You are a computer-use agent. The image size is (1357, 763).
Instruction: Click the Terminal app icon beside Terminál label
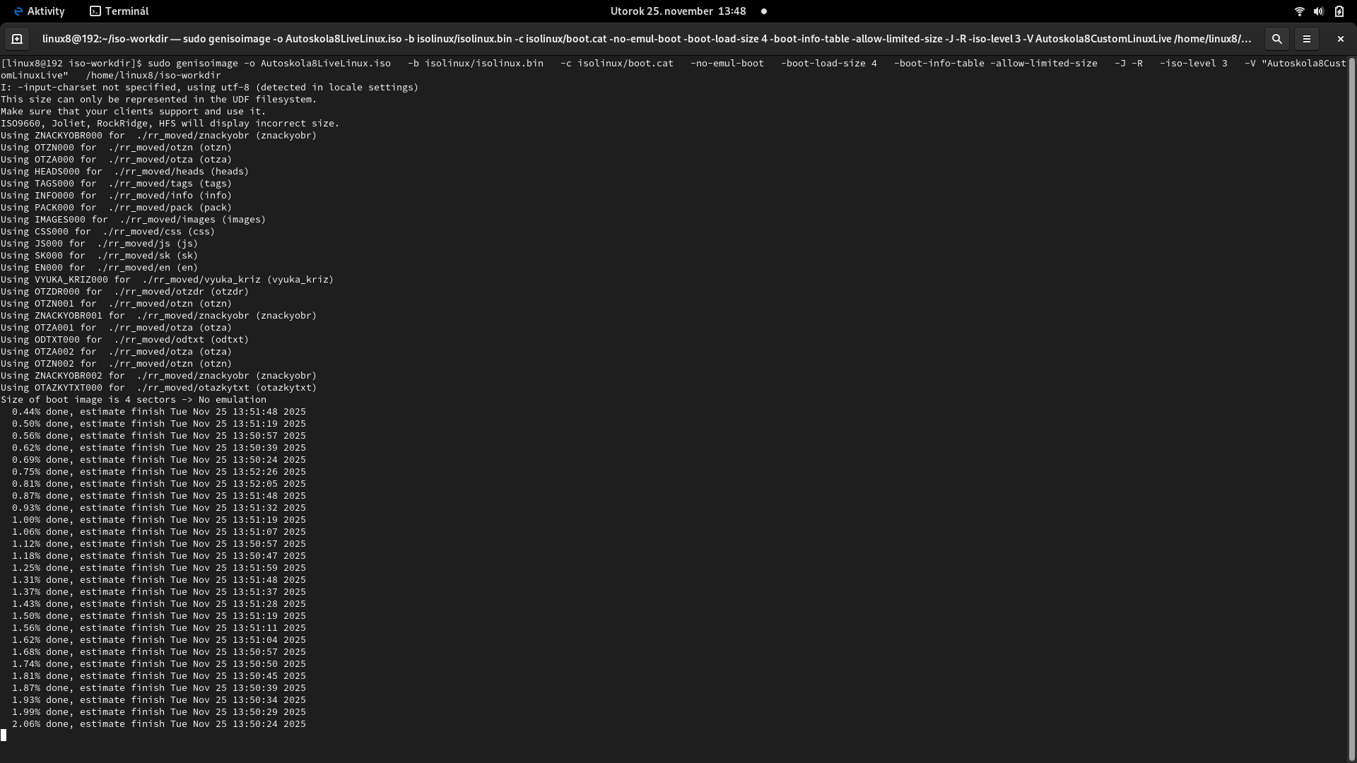pyautogui.click(x=94, y=11)
